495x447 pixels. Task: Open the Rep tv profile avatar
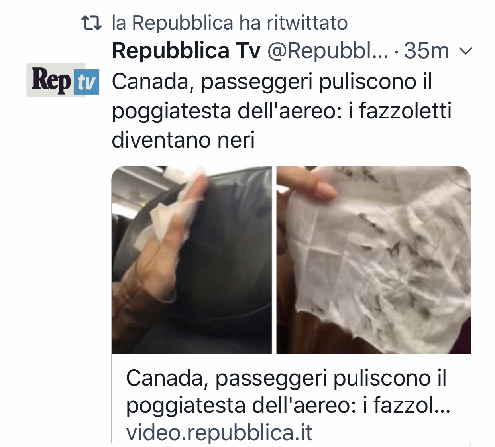pos(63,80)
